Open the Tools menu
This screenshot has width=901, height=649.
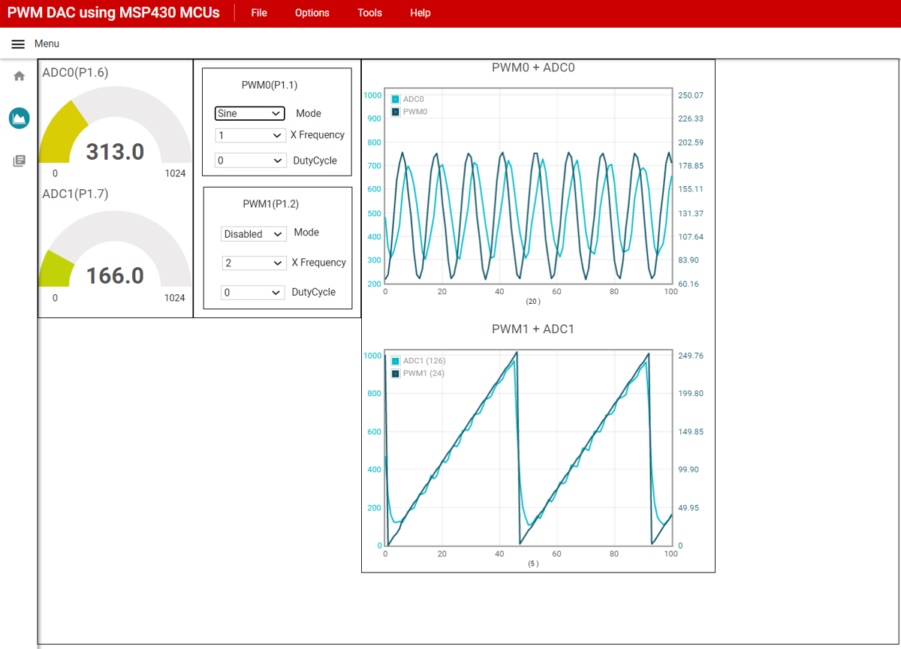(369, 13)
